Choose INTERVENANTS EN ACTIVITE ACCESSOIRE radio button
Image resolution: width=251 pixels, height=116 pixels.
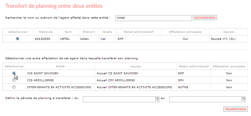tap(14, 87)
